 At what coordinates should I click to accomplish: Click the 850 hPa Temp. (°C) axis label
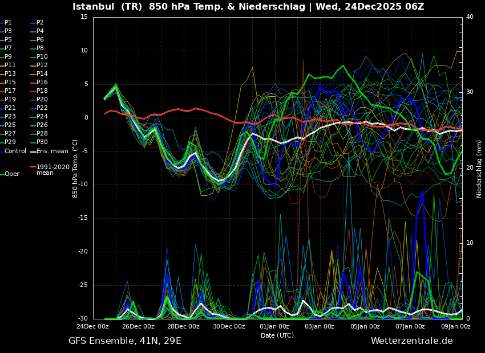click(75, 169)
